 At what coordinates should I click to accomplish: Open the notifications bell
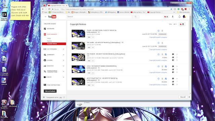coord(179,16)
